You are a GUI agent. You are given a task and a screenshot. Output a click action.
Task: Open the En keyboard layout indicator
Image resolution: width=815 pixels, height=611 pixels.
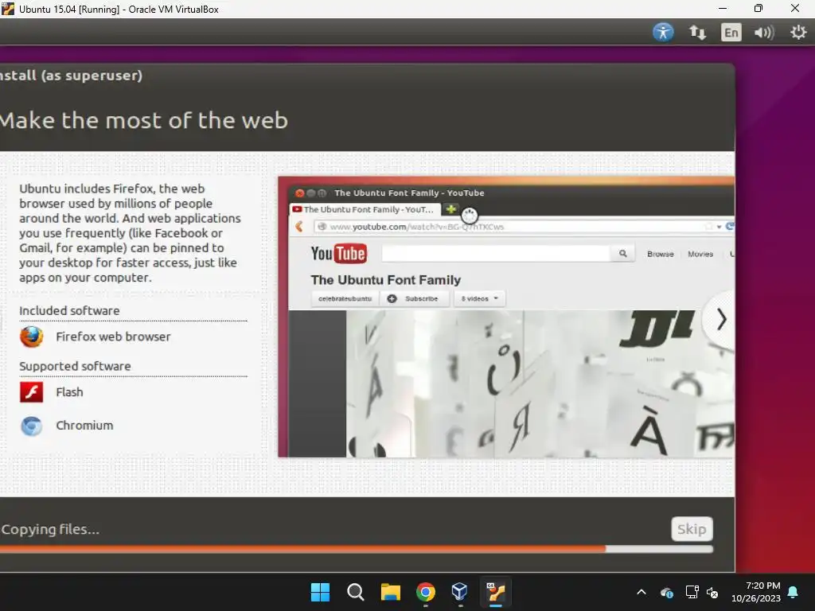[x=731, y=33]
